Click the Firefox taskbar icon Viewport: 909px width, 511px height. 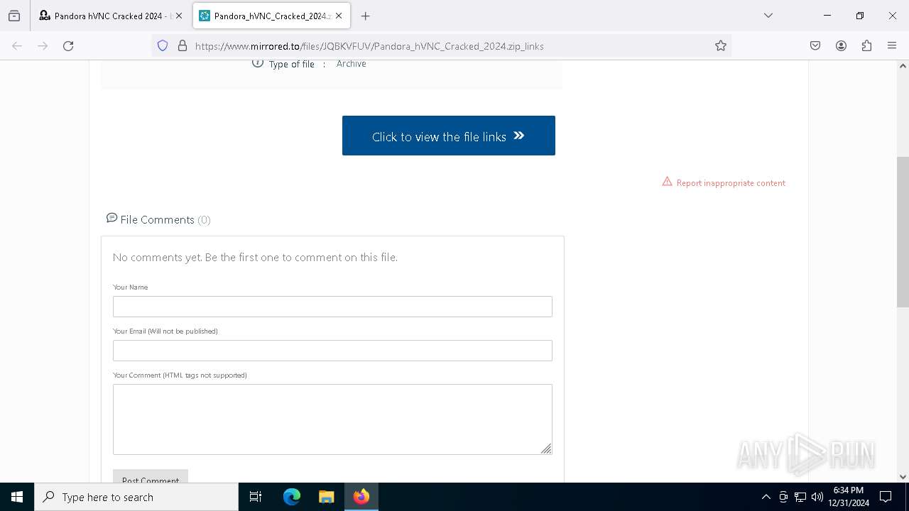(x=361, y=497)
